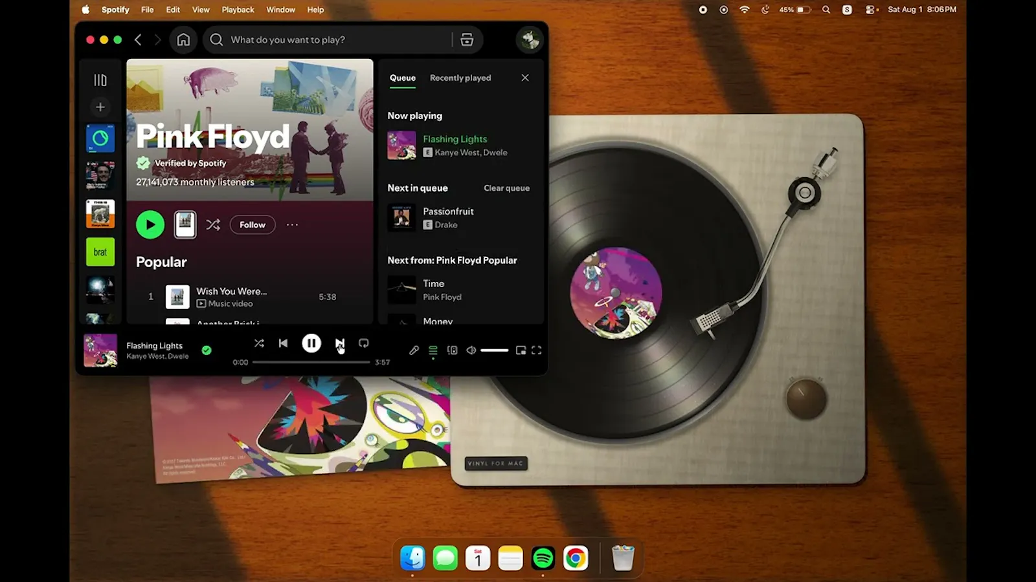The width and height of the screenshot is (1036, 582).
Task: Skip to next track
Action: click(x=340, y=343)
